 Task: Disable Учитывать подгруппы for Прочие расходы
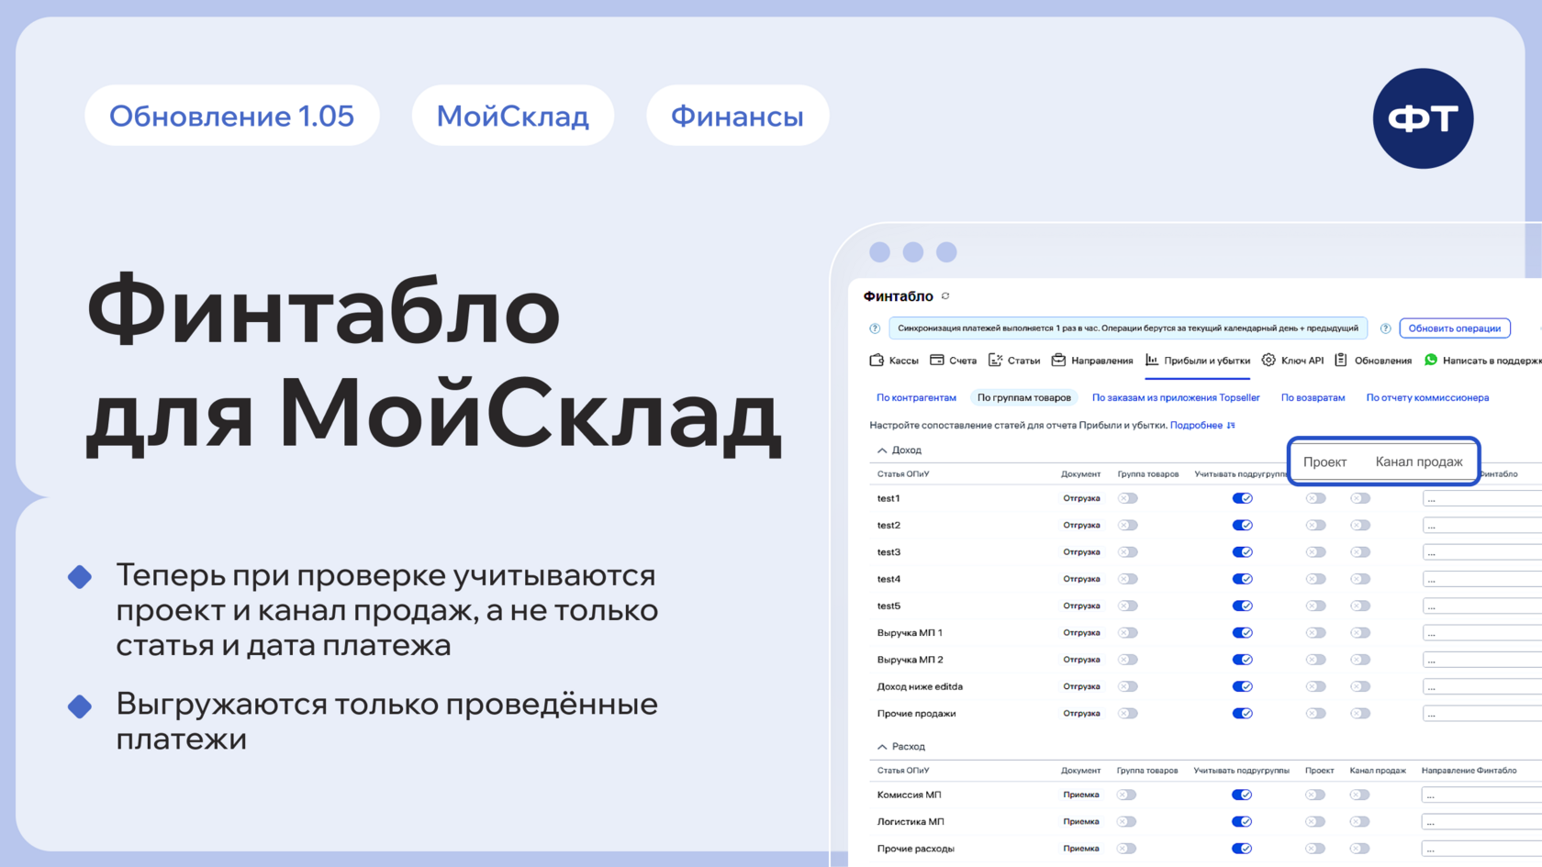pyautogui.click(x=1243, y=849)
